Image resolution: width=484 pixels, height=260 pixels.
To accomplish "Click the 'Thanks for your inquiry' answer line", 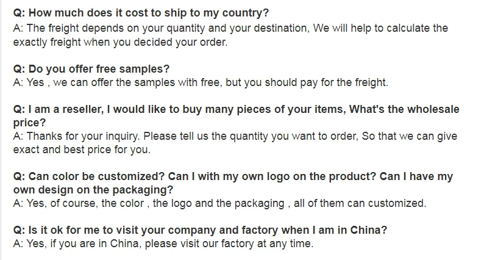I will 235,136.
